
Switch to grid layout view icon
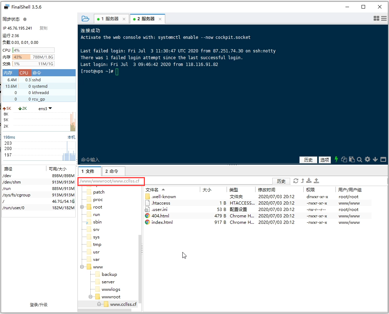(x=376, y=19)
